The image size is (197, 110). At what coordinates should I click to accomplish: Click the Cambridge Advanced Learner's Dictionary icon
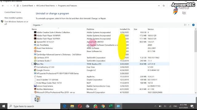(35, 54)
